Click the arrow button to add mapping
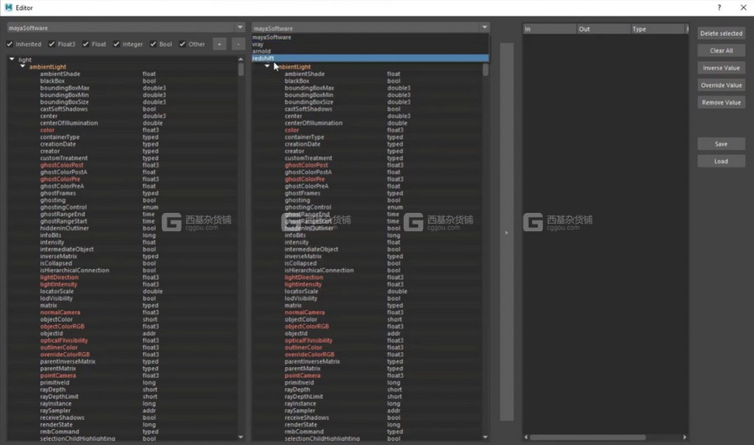Image resolution: width=754 pixels, height=445 pixels. coord(506,232)
